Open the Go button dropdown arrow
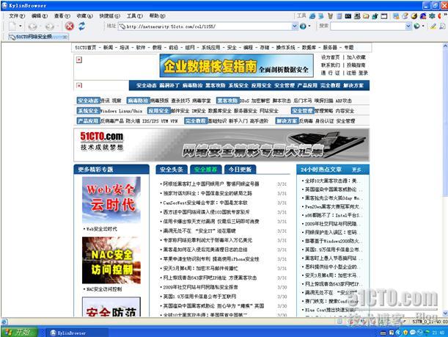Image resolution: width=448 pixels, height=337 pixels. (x=309, y=26)
